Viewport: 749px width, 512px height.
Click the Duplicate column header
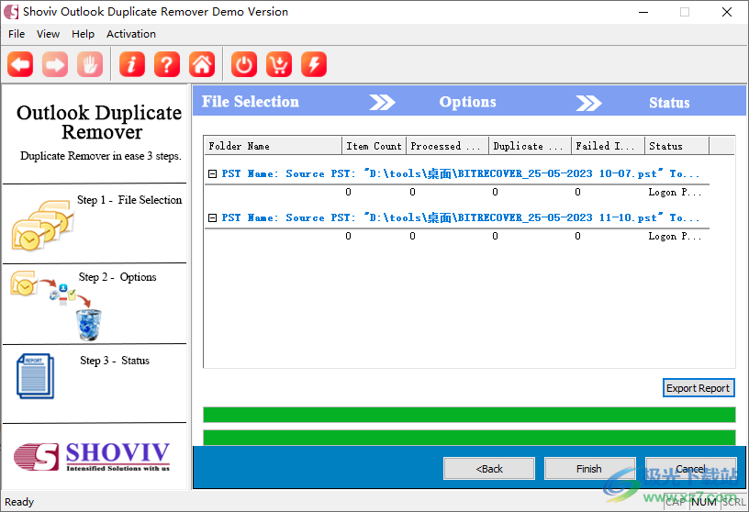coord(531,146)
